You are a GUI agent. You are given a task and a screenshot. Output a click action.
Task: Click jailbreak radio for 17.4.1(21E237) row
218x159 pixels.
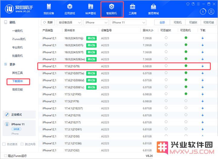coord(166,108)
